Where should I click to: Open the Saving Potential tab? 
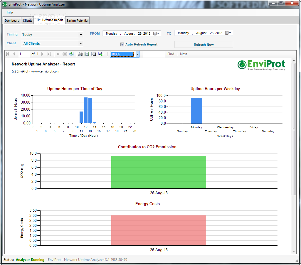(78, 21)
